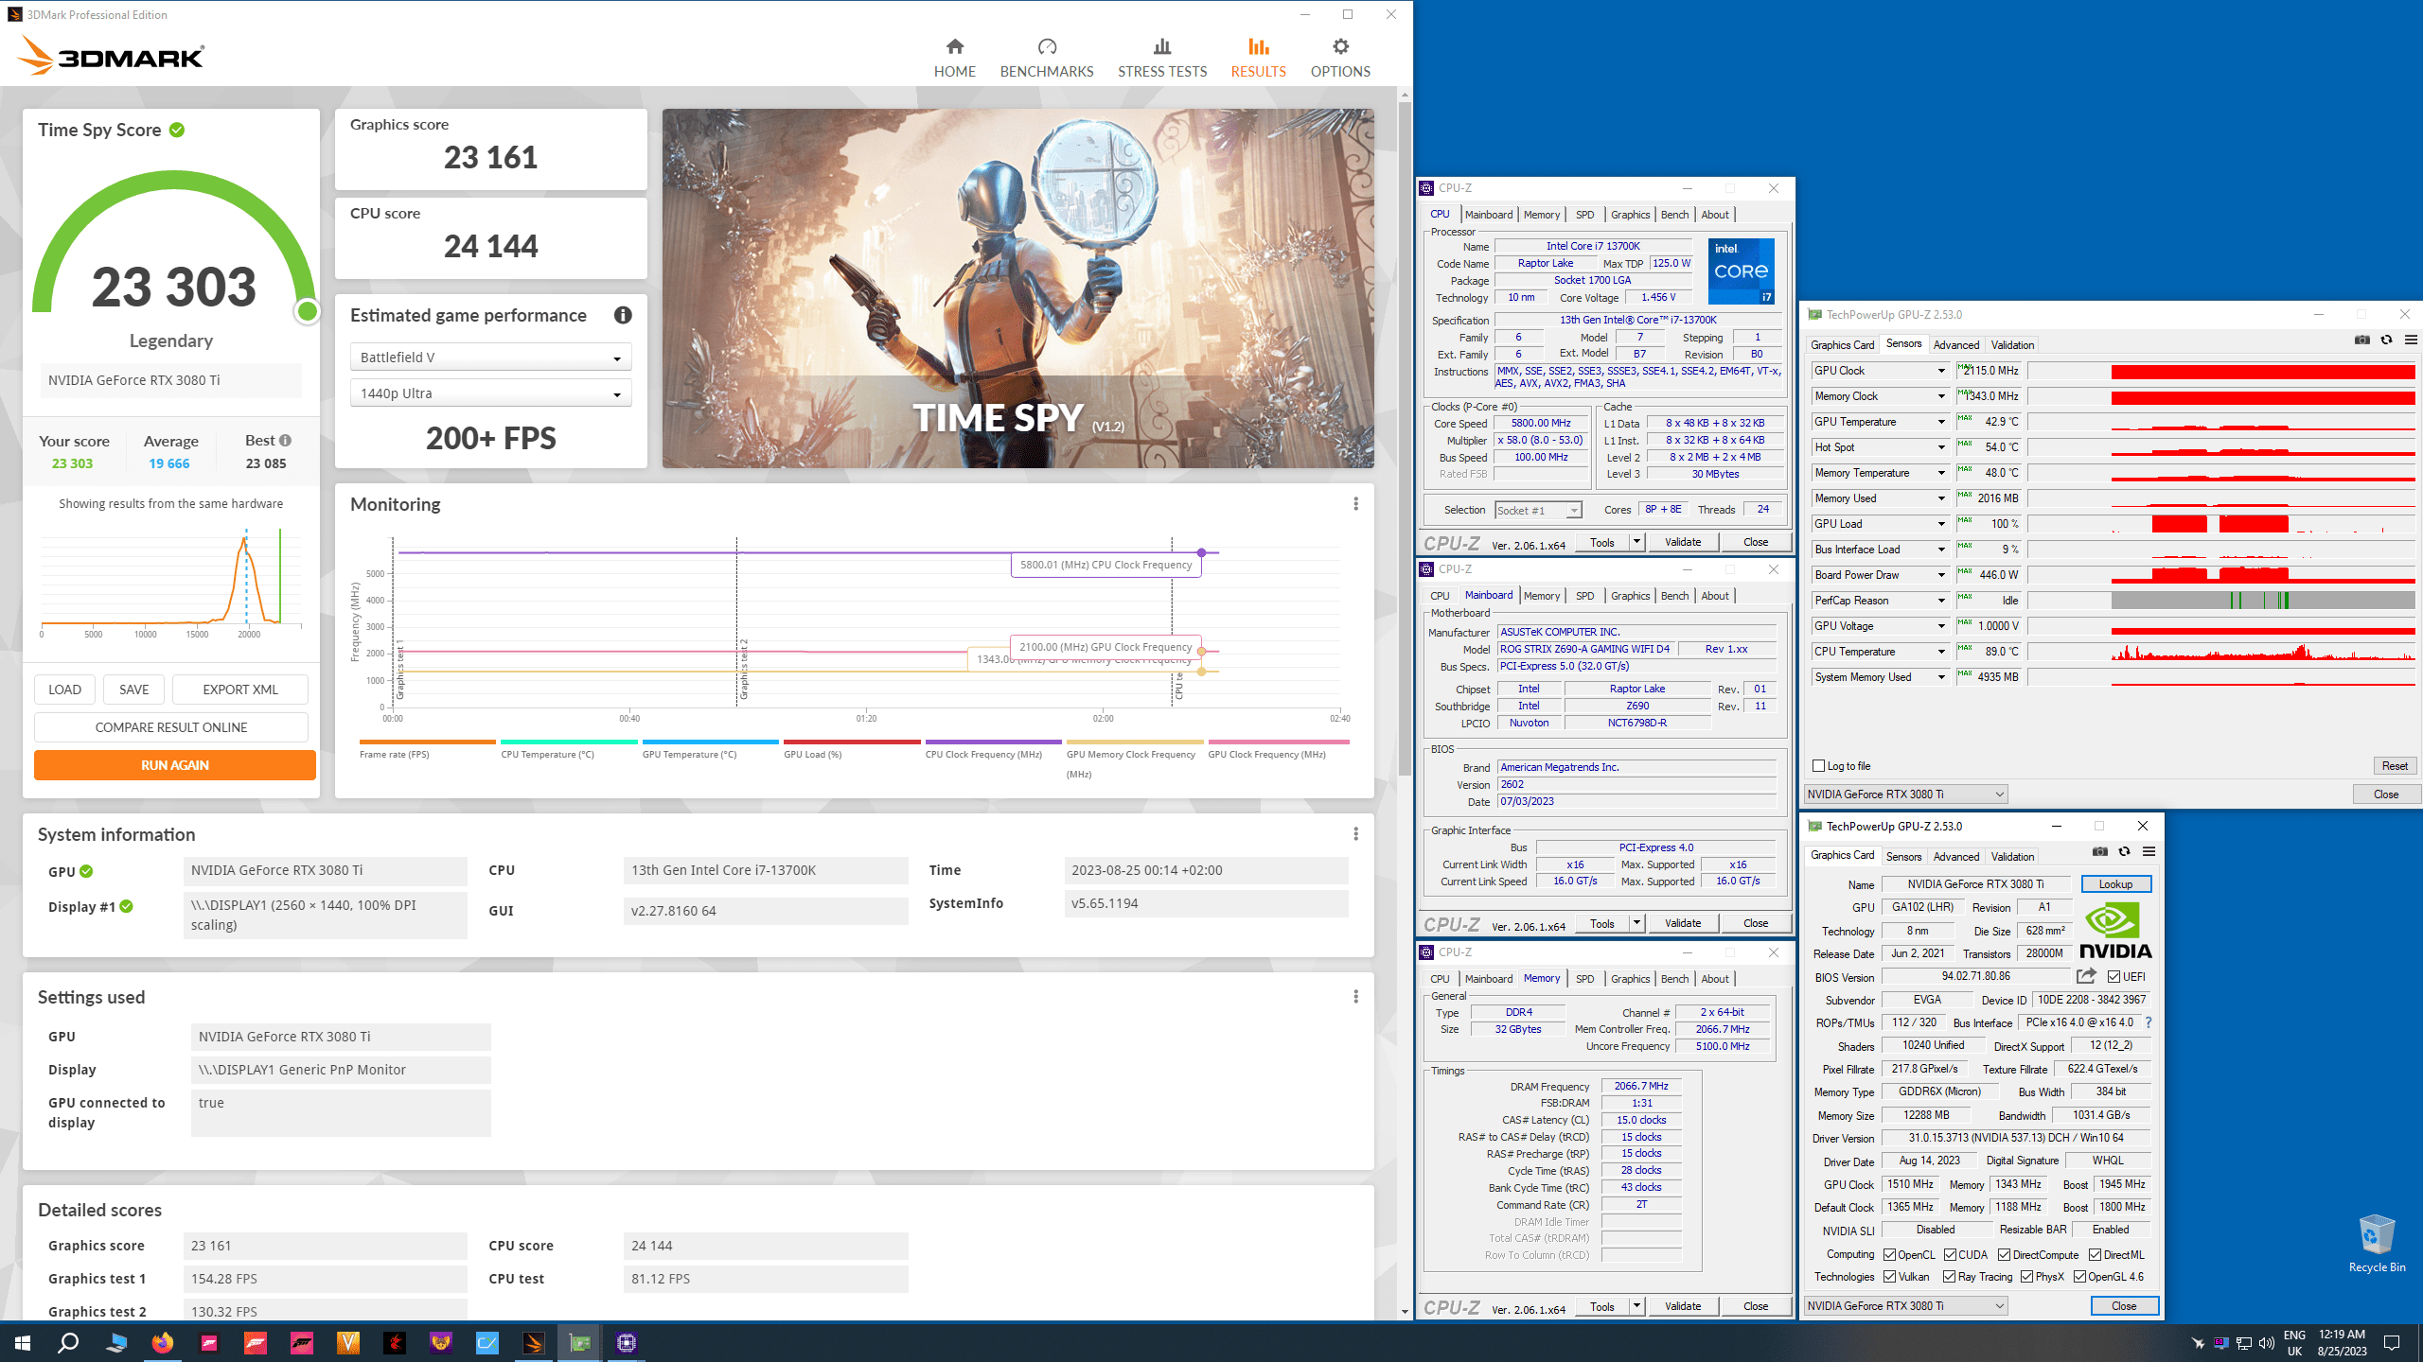This screenshot has width=2423, height=1362.
Task: Open Windows taskbar search
Action: 68,1342
